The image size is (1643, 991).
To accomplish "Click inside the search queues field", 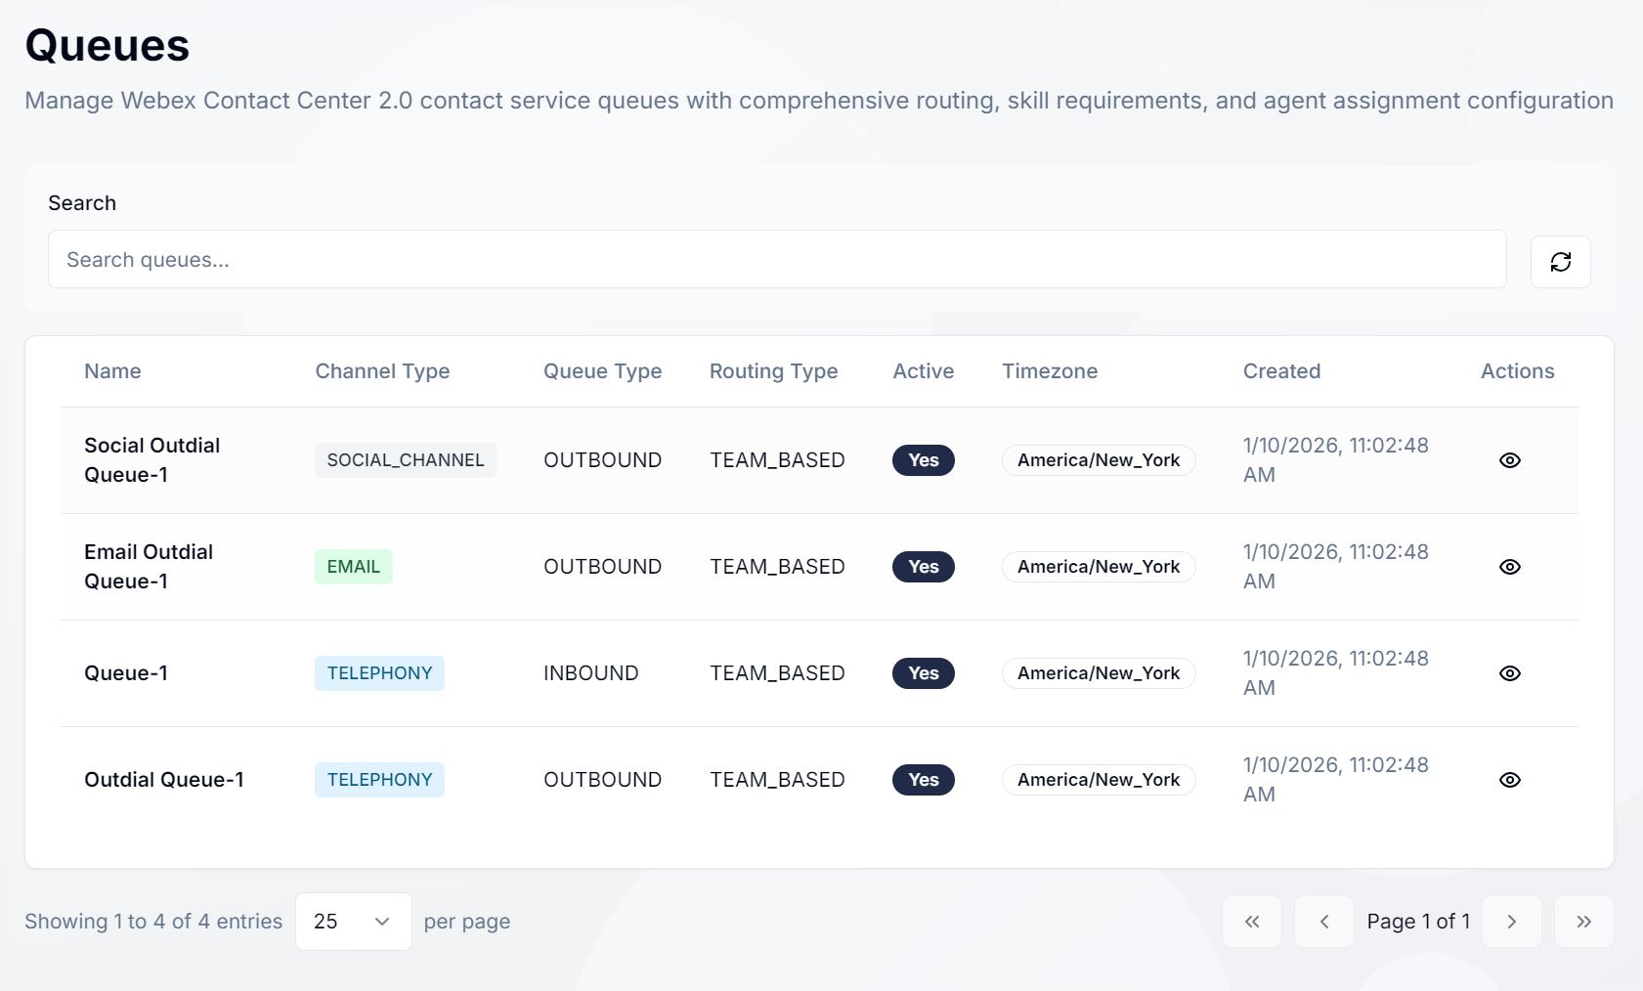I will [x=777, y=259].
